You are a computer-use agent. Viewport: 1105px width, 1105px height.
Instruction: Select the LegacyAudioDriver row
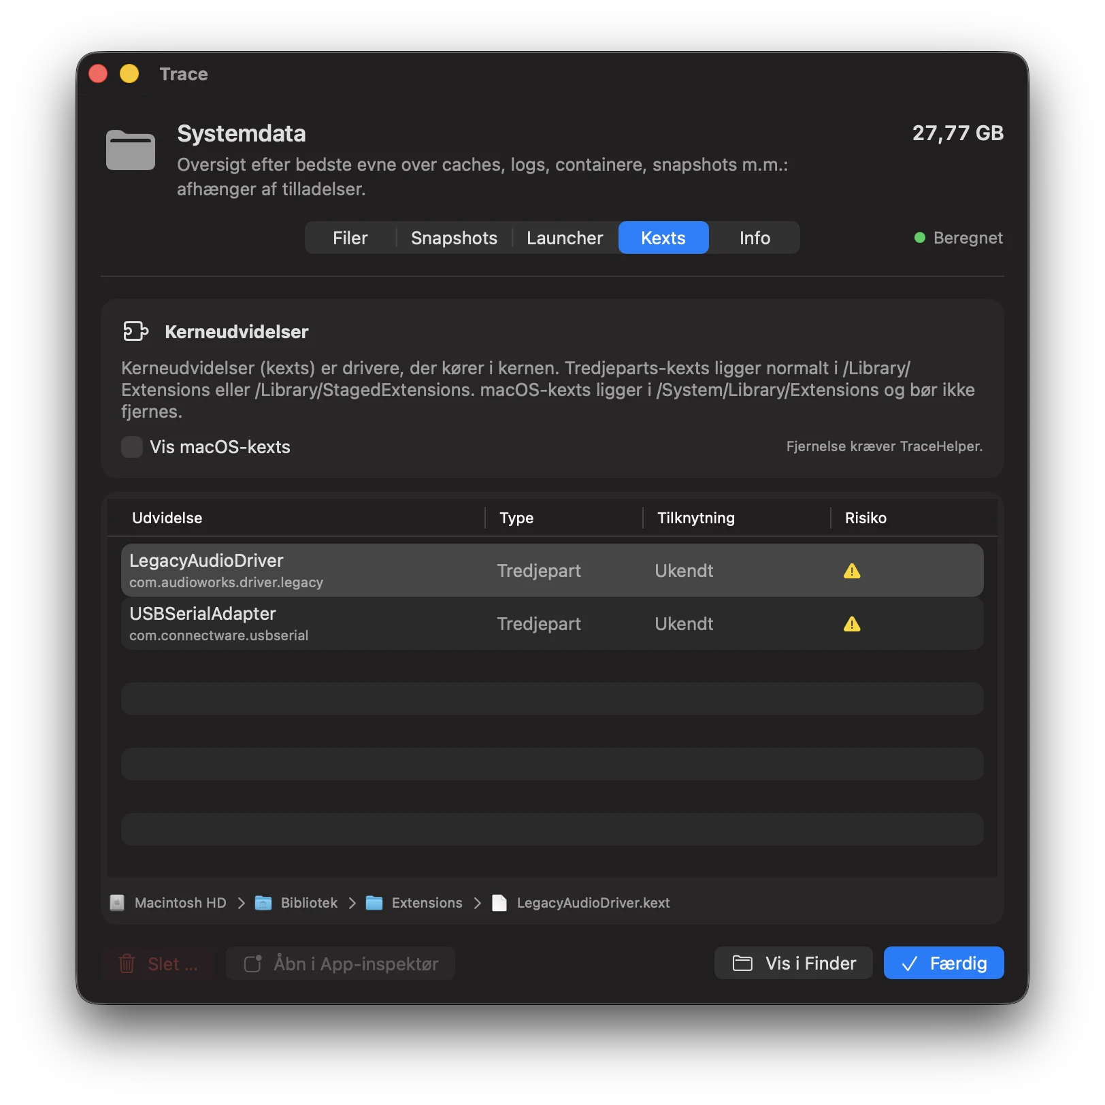(552, 570)
